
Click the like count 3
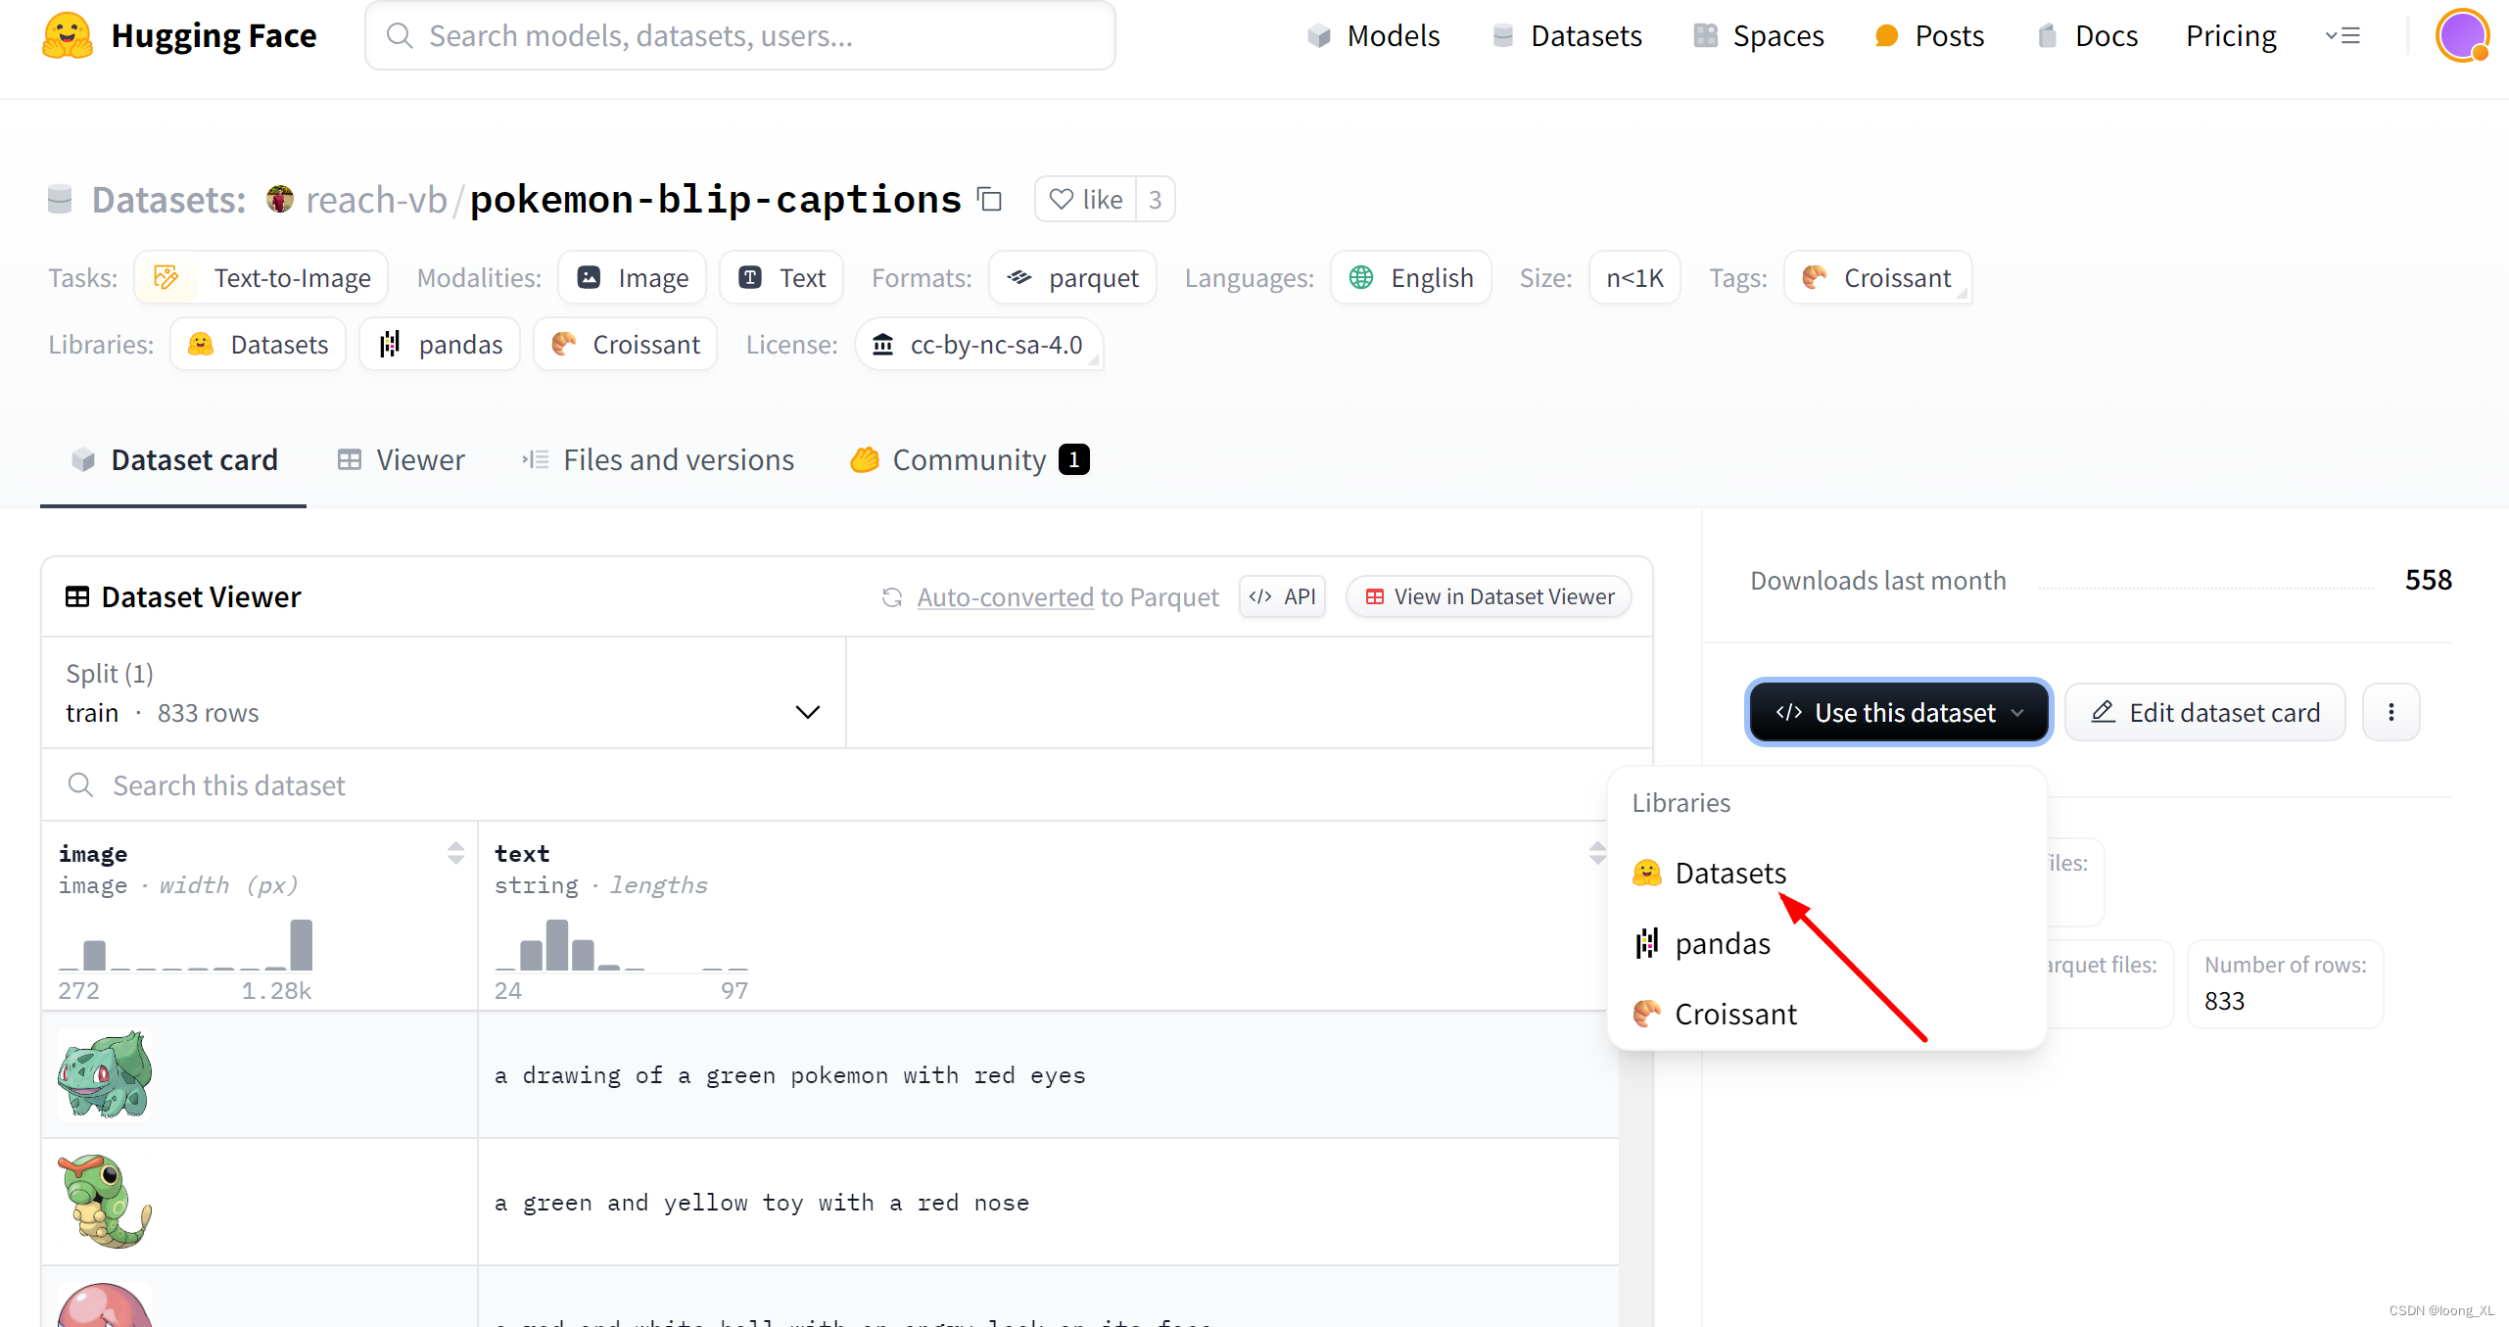pos(1156,199)
